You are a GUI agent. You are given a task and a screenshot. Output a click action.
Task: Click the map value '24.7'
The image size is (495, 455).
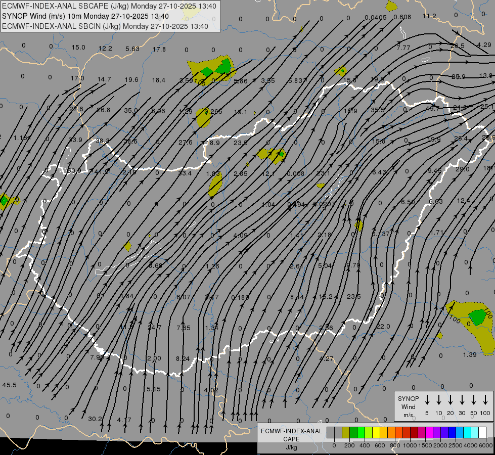(x=155, y=327)
